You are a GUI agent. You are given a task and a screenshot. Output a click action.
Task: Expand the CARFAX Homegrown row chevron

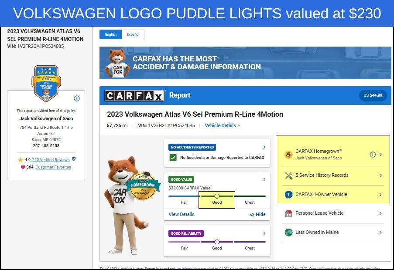380,155
